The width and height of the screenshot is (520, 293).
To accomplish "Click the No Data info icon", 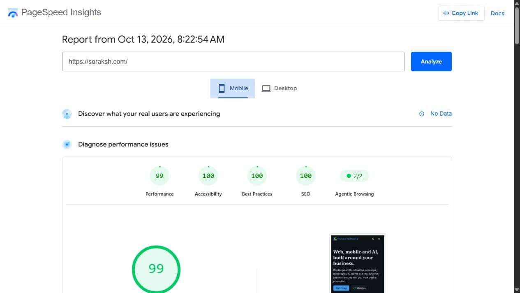I will [x=422, y=114].
